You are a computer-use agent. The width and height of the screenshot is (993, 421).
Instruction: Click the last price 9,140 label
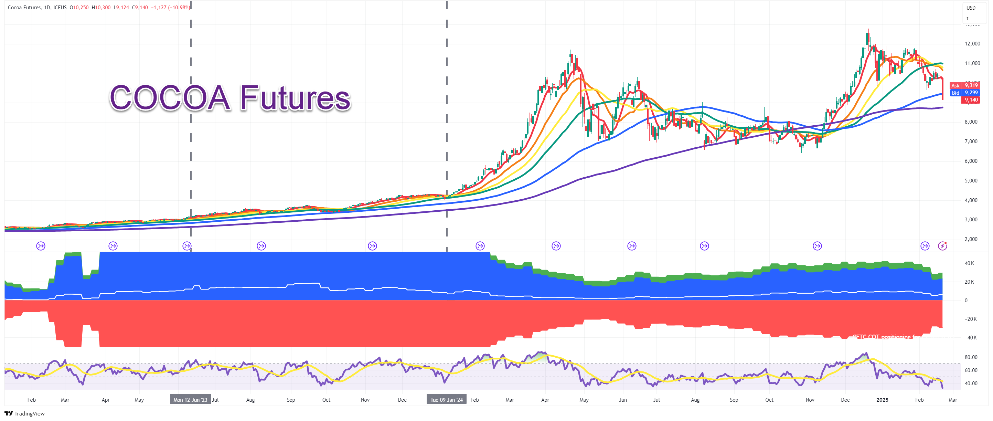click(971, 100)
